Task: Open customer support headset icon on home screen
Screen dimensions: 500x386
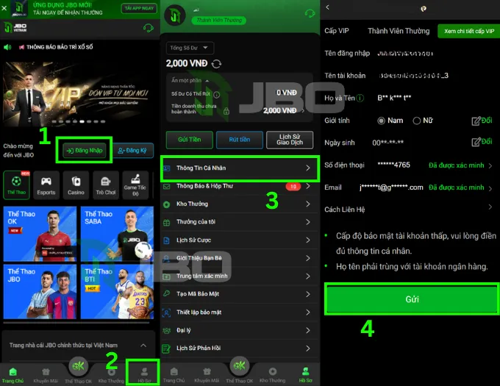Action: pos(148,29)
